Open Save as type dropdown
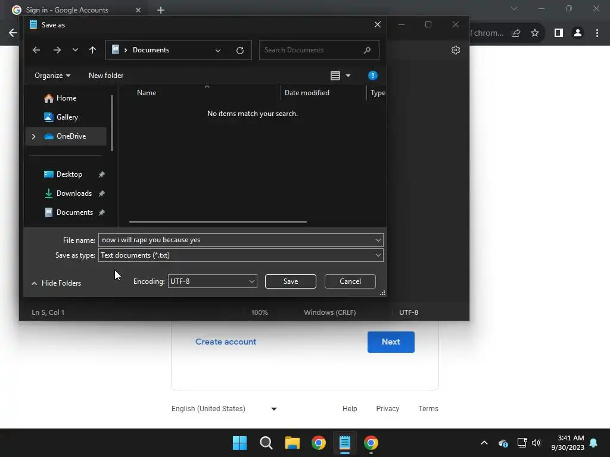Viewport: 610px width, 457px height. [241, 255]
